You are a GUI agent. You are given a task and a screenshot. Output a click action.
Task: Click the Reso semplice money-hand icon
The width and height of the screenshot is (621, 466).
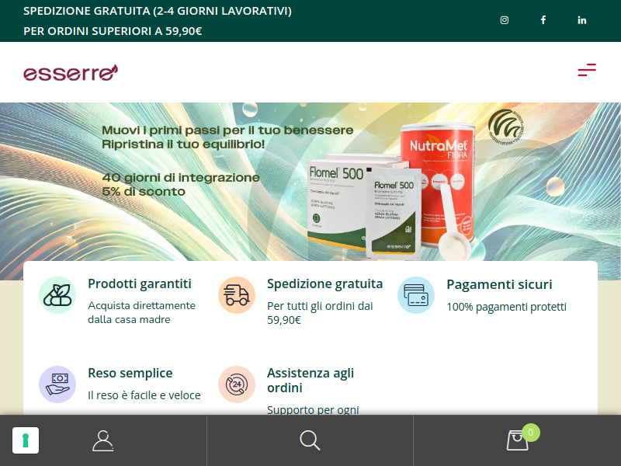tap(57, 384)
